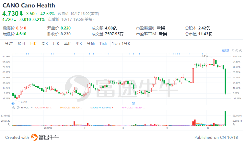Select the 月K monthly chart tab
243x144 pixels.
[56, 44]
